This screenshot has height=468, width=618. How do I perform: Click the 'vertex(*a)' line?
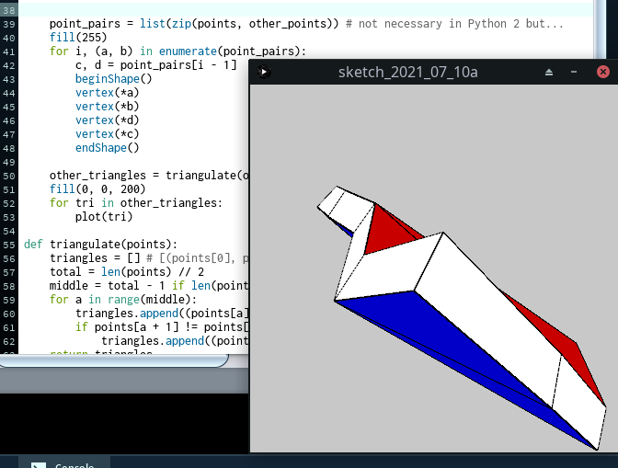(108, 93)
